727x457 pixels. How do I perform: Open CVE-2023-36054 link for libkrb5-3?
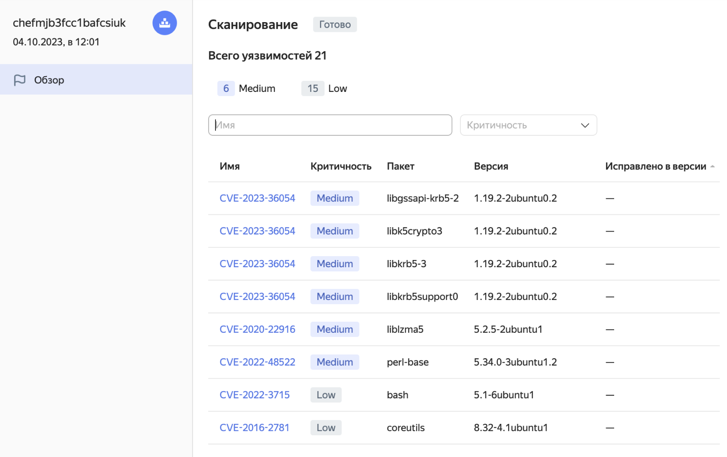257,264
